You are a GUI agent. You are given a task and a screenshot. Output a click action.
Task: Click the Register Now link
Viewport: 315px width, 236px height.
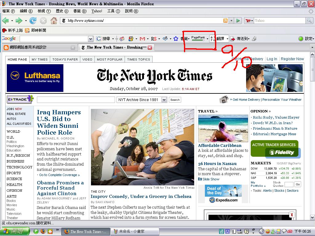point(292,59)
